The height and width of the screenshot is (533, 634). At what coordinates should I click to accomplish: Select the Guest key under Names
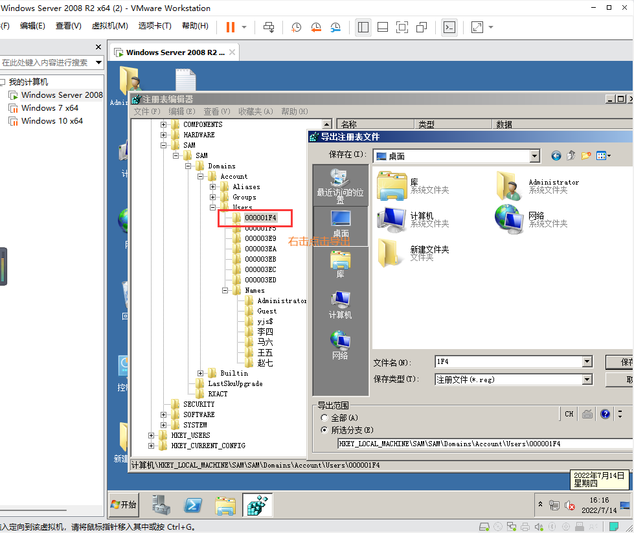267,311
